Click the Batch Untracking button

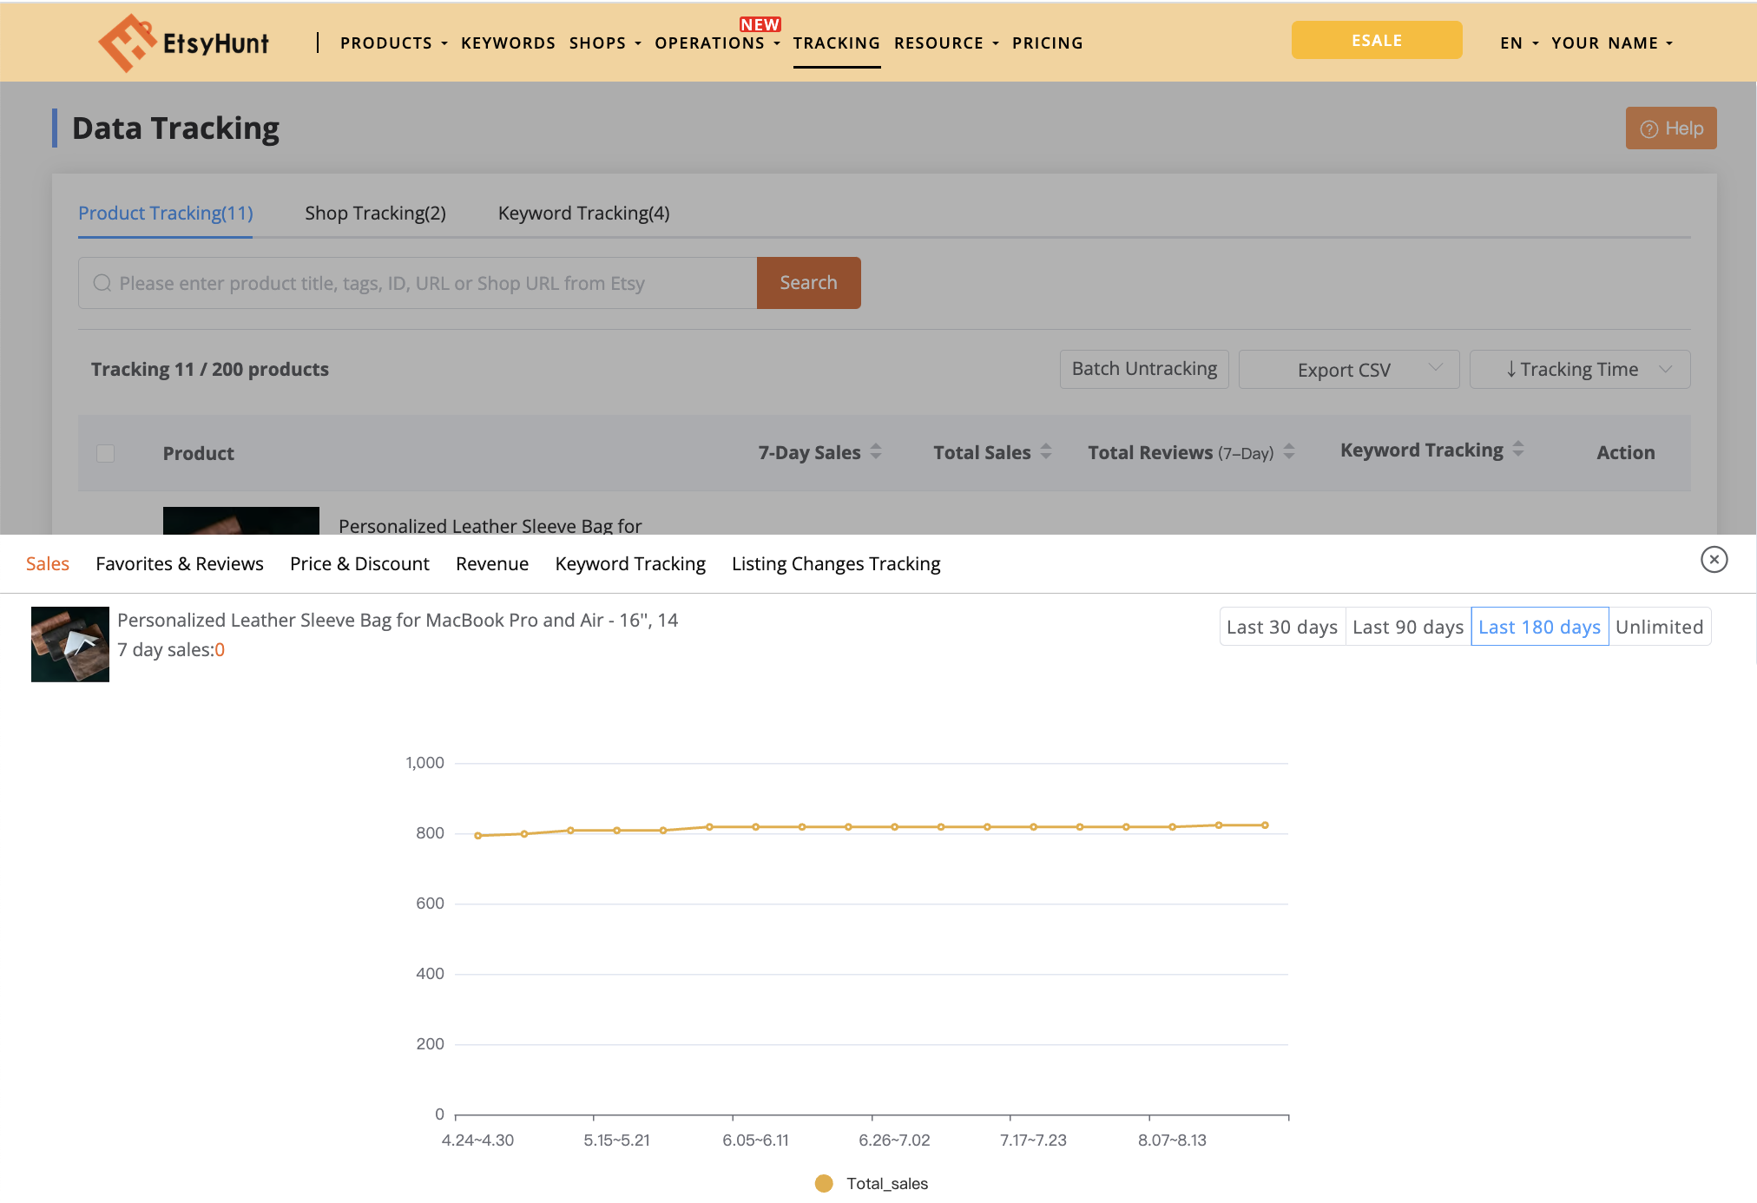(x=1143, y=369)
